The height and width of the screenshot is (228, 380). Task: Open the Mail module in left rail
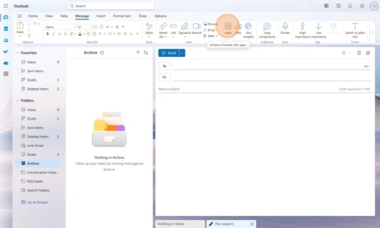(6, 17)
